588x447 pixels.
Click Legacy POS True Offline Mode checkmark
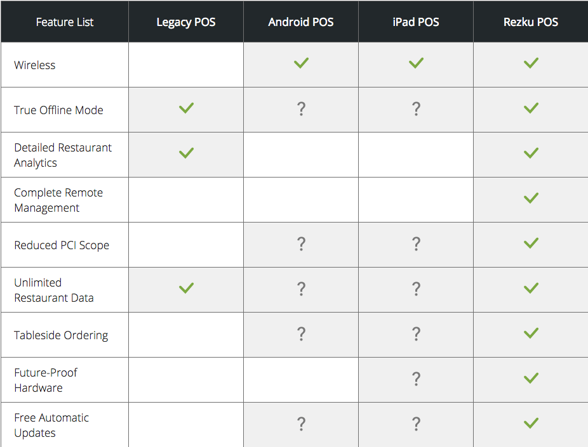point(186,108)
